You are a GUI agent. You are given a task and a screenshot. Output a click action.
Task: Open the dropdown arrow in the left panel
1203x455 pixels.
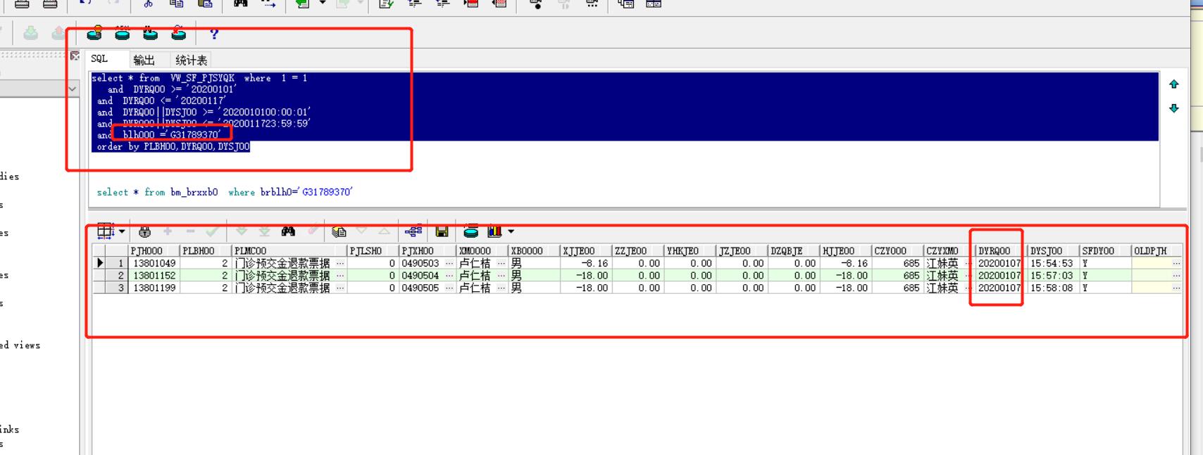tap(73, 89)
